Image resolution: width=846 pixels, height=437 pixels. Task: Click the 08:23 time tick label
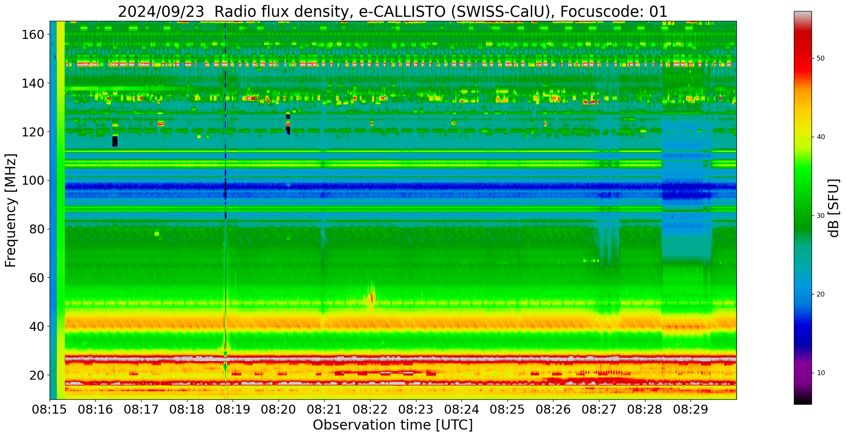click(x=416, y=409)
